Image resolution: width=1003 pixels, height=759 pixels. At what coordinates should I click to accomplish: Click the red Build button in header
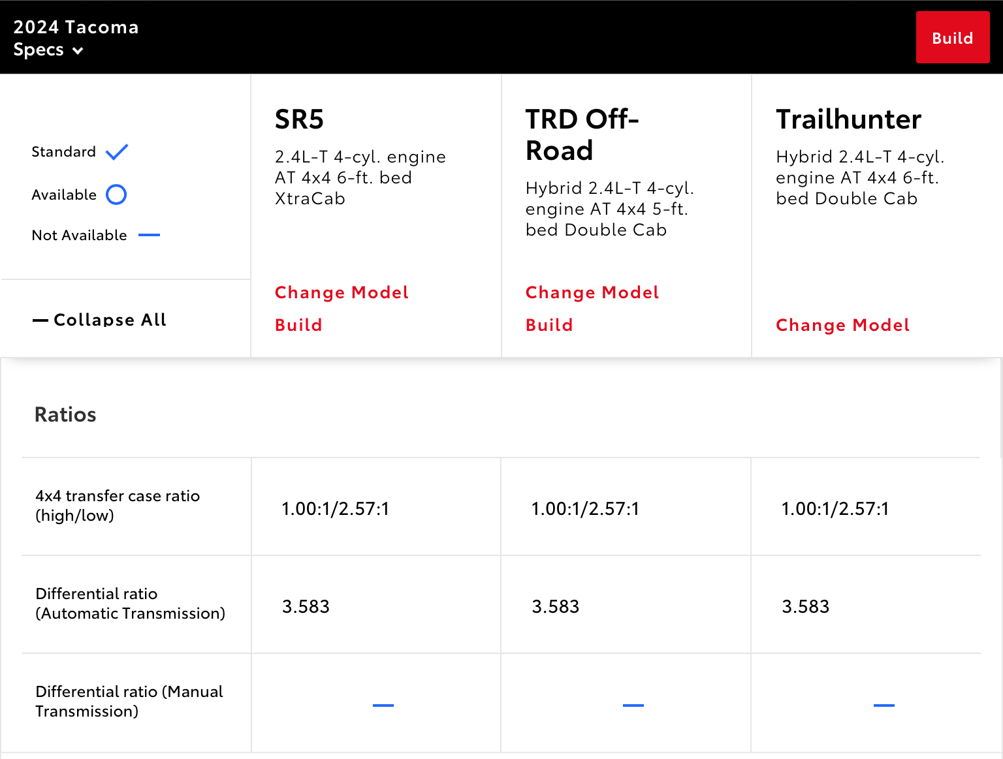click(953, 37)
